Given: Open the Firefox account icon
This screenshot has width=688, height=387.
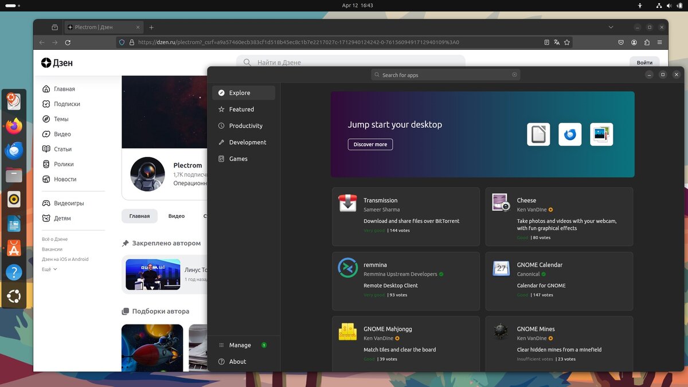Looking at the screenshot, I should pos(634,42).
